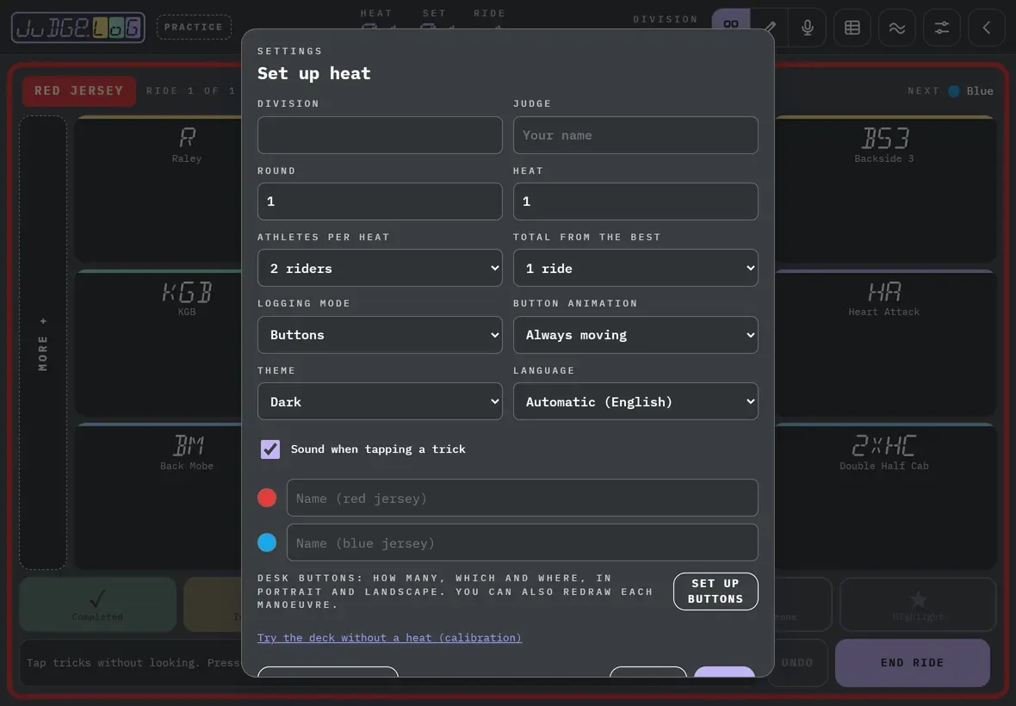Focus the Judge name field
The height and width of the screenshot is (706, 1016).
coord(635,134)
